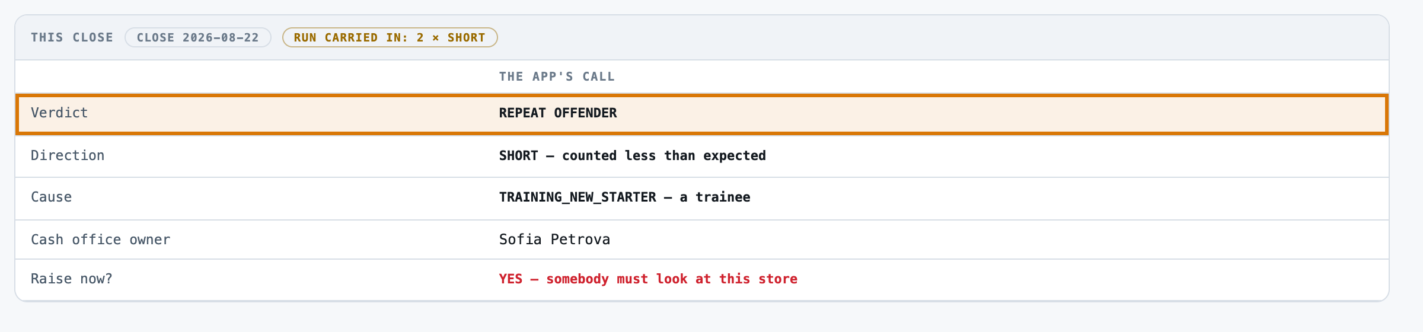Click the word OFFENDER in the Verdict row

(585, 113)
